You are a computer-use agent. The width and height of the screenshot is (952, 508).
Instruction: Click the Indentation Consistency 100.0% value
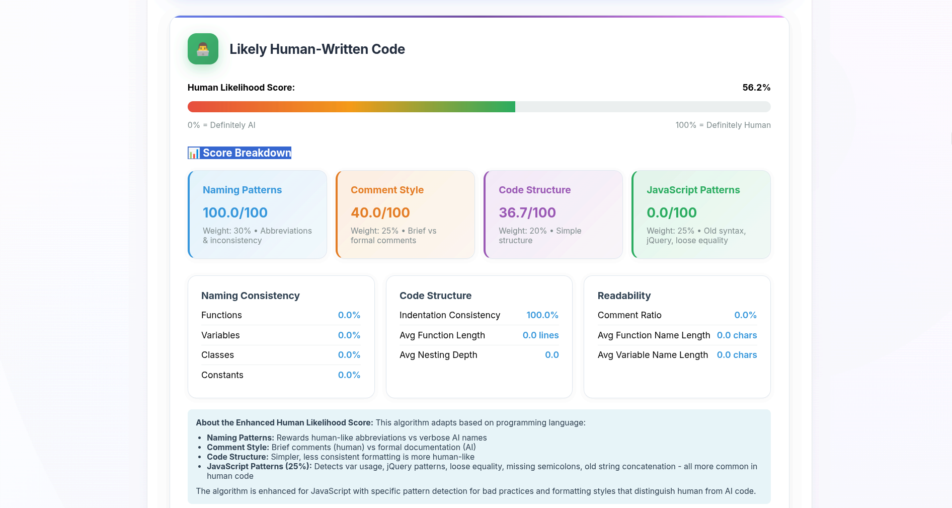pos(542,315)
